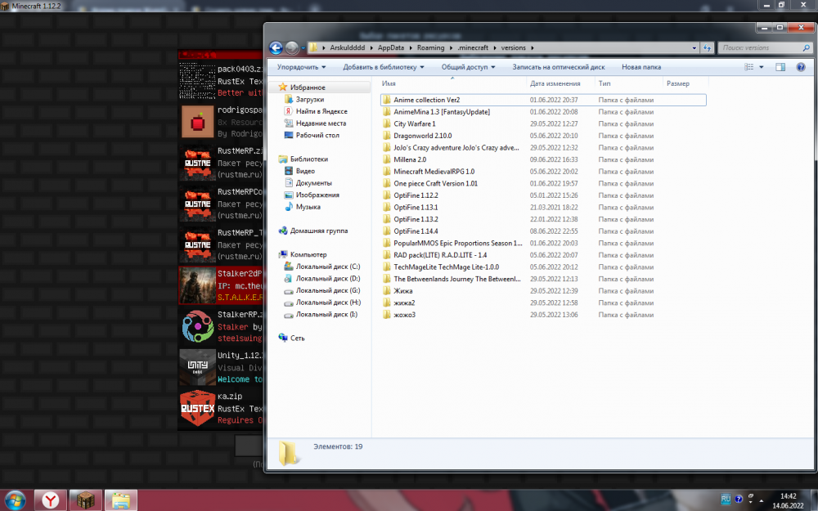Select Сеть in the sidebar
This screenshot has height=511, width=818.
tap(298, 338)
